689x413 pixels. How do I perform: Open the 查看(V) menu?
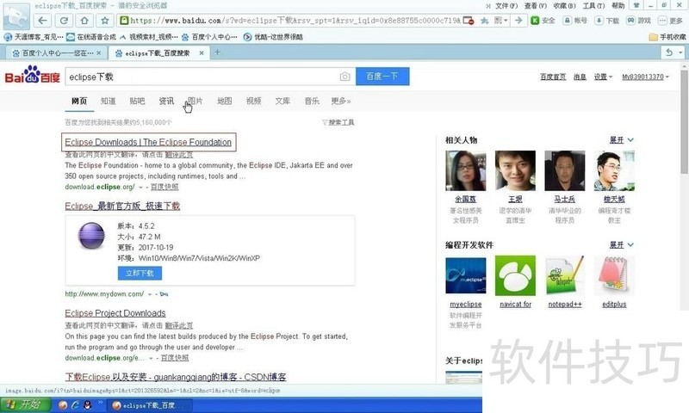(x=535, y=6)
